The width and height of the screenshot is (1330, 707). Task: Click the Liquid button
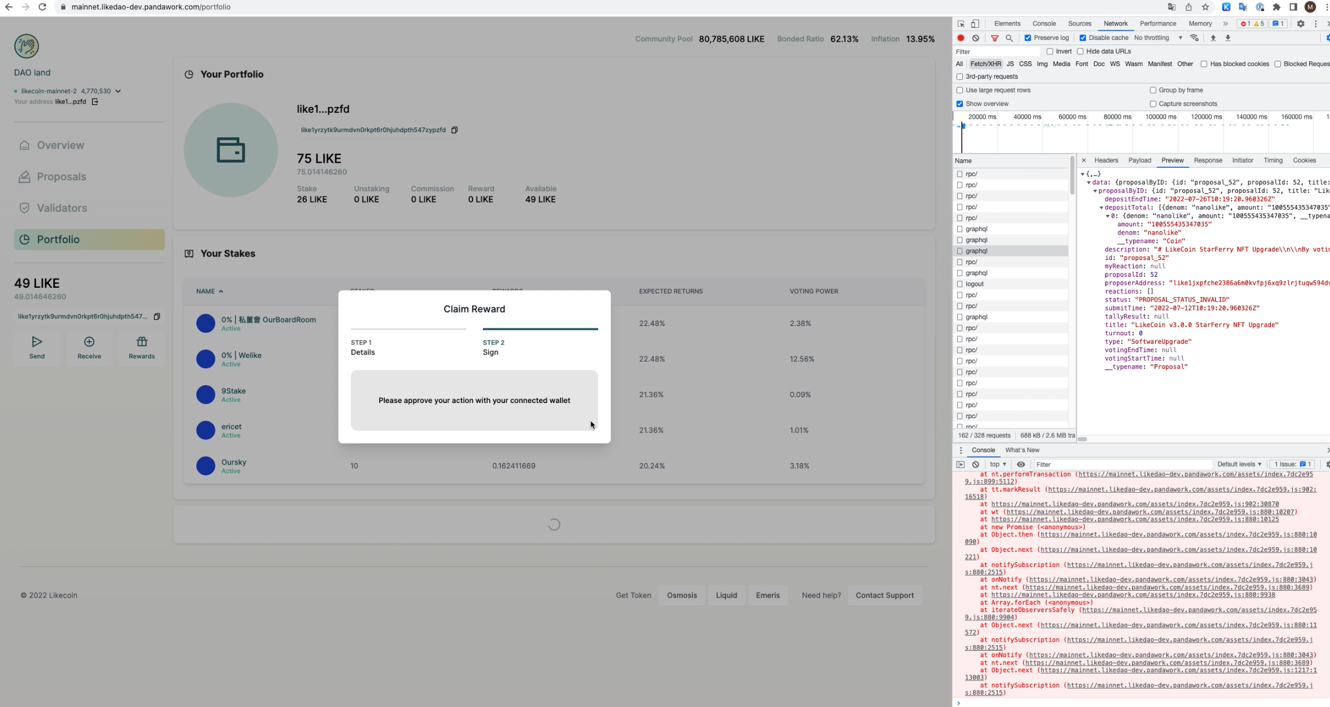(x=726, y=595)
